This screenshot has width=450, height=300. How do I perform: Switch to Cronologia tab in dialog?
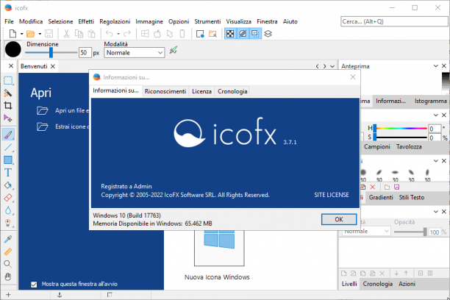(232, 91)
